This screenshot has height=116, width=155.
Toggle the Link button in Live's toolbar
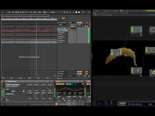click(9, 12)
